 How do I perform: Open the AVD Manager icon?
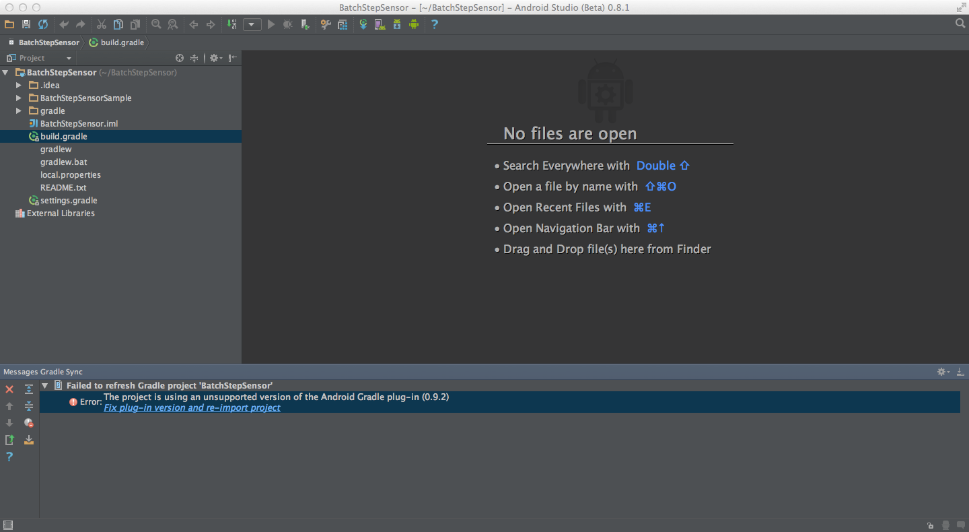380,24
